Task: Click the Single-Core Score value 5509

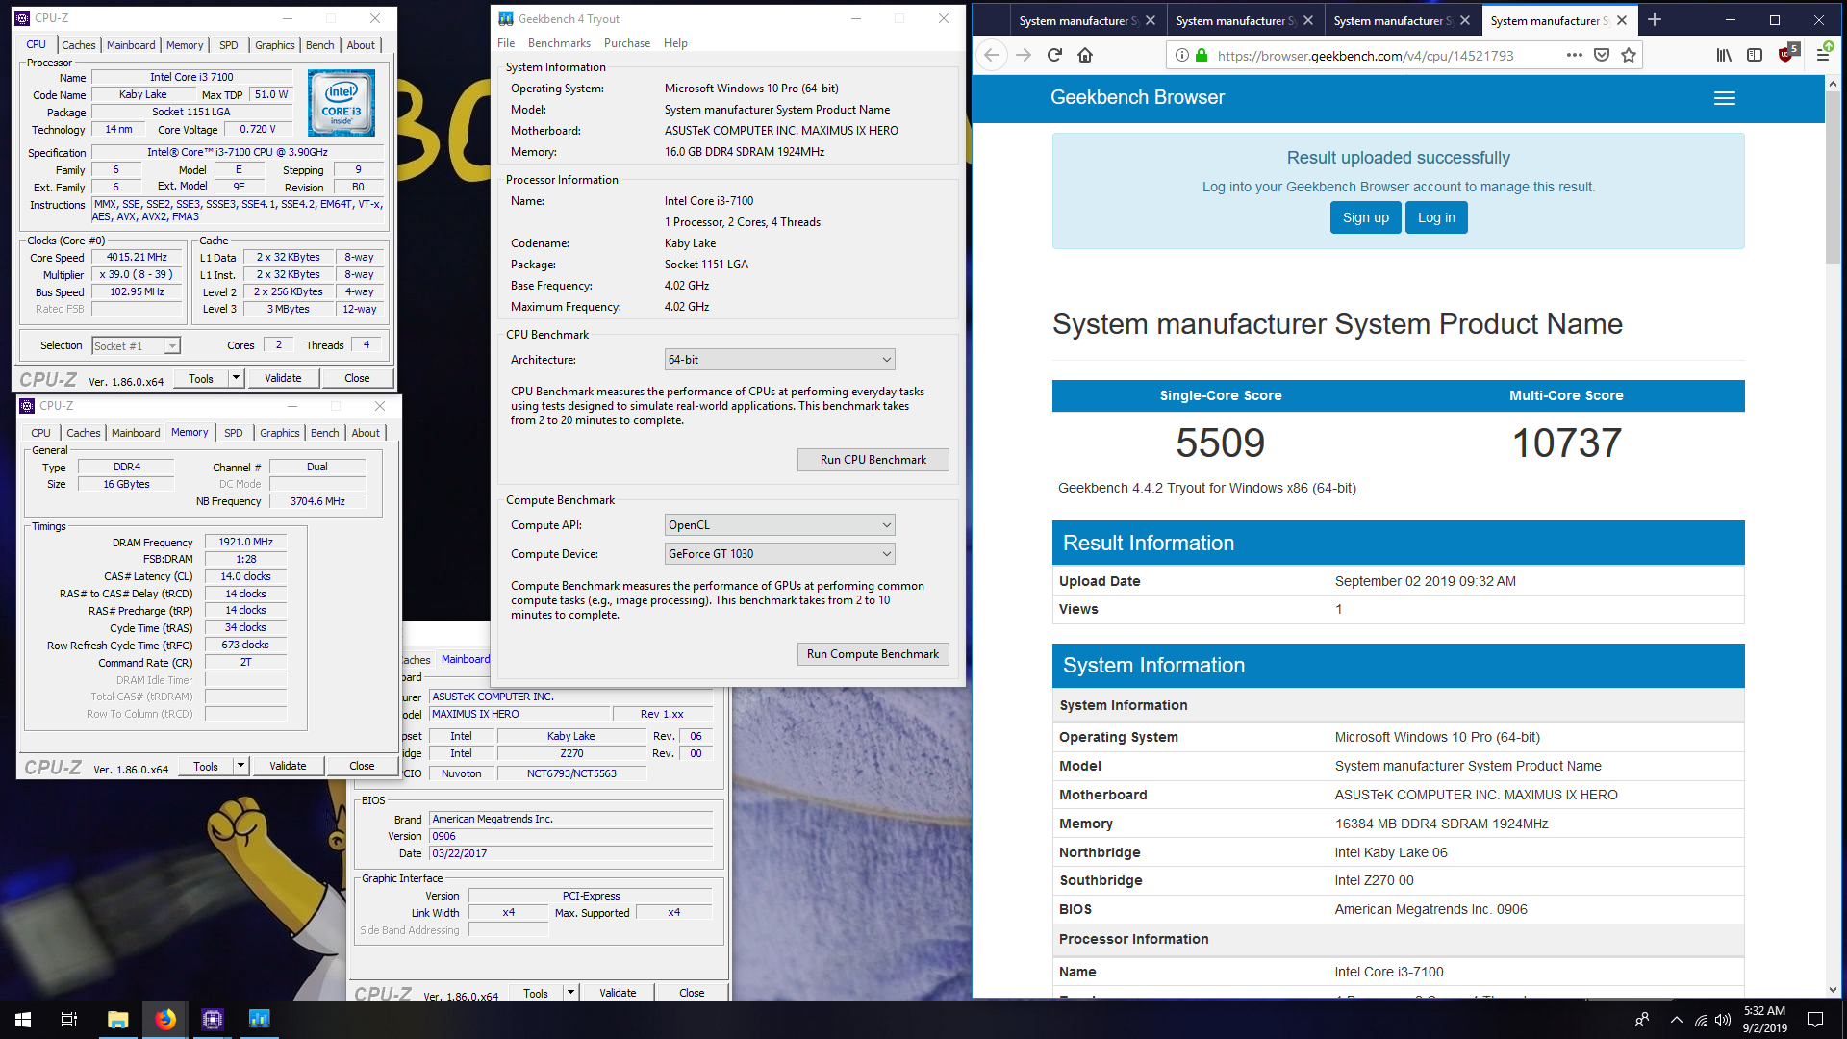Action: tap(1220, 443)
